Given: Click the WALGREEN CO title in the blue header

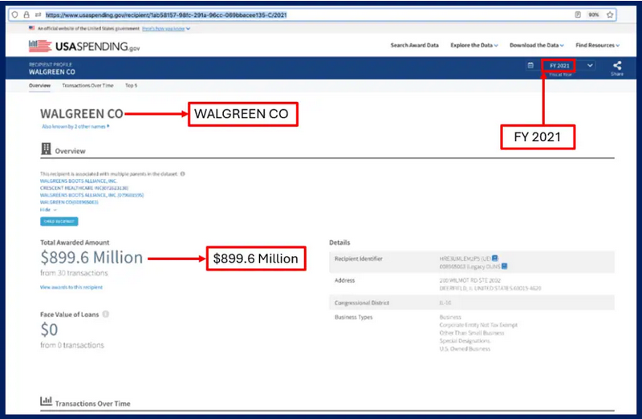Looking at the screenshot, I should [x=52, y=71].
